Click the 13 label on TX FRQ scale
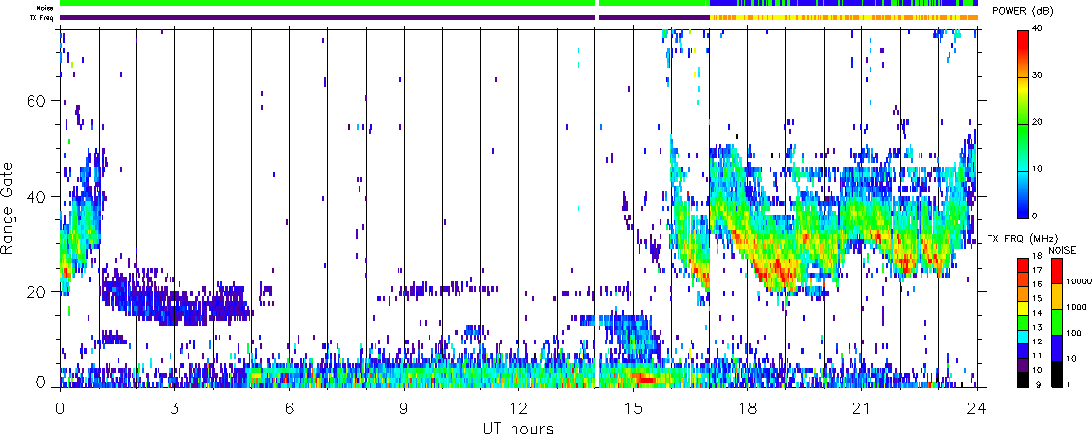1092x434 pixels. tap(1037, 328)
